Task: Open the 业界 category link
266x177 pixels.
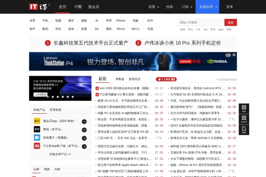Action: (x=32, y=20)
